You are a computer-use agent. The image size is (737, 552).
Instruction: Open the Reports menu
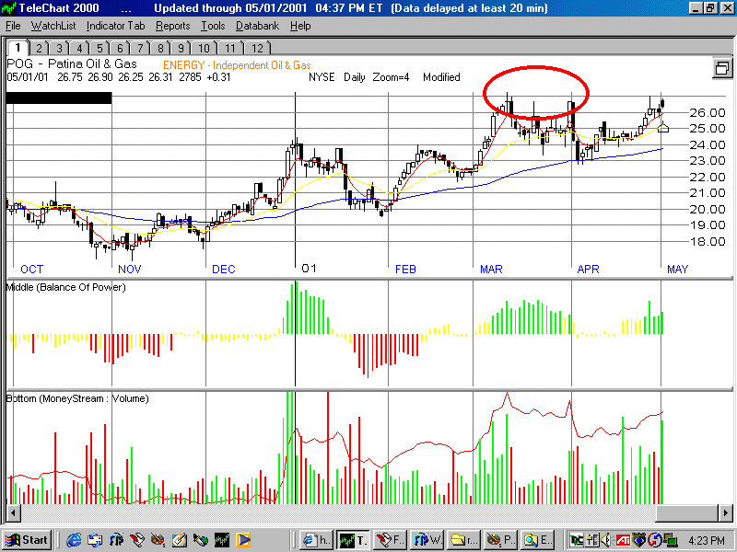click(x=173, y=26)
